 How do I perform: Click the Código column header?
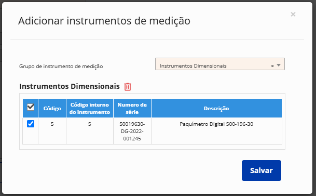click(52, 108)
